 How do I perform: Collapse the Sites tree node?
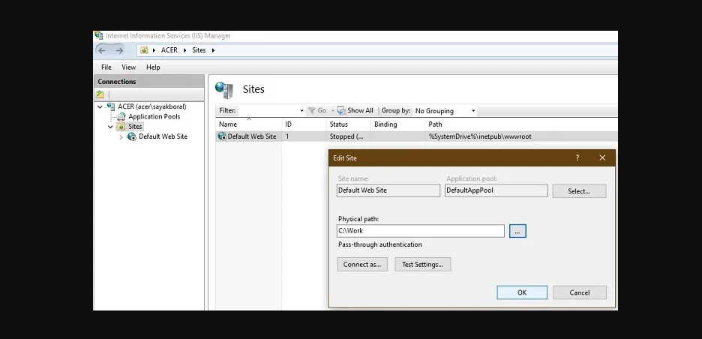[110, 127]
